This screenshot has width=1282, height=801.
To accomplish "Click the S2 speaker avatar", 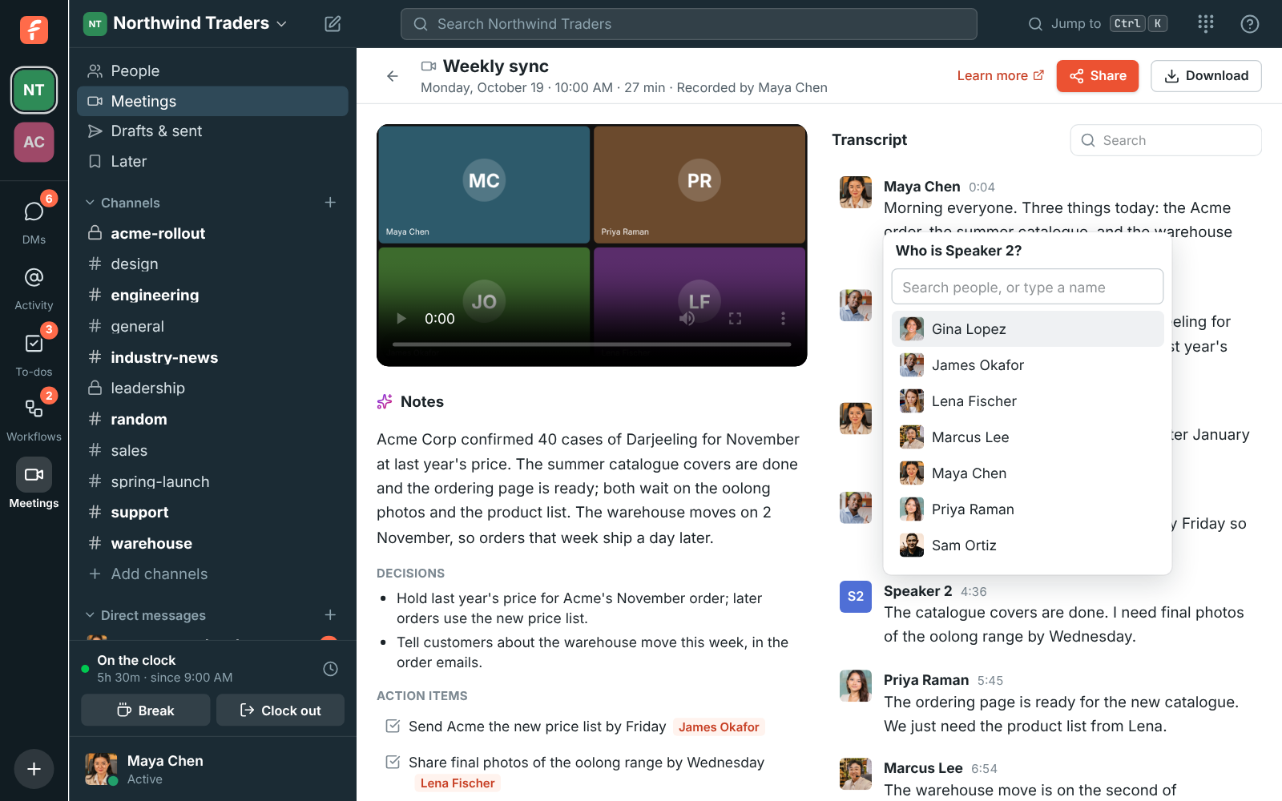I will point(855,597).
